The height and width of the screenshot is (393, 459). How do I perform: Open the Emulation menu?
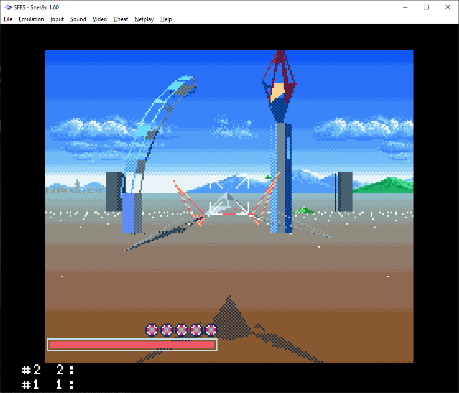[31, 19]
